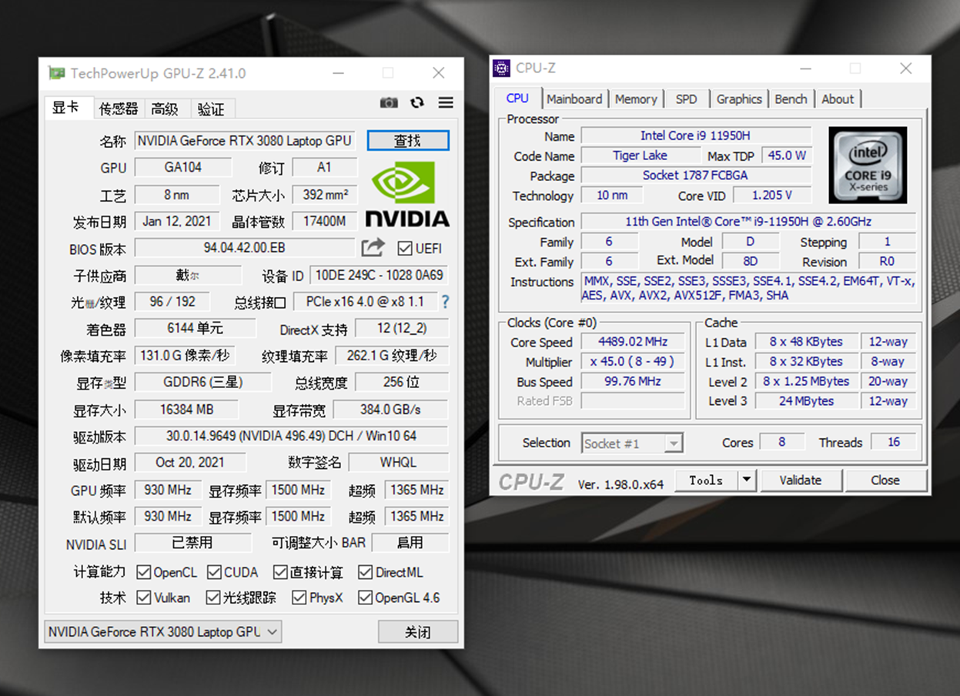Expand the Tools dropdown arrow in CPU-Z
This screenshot has height=696, width=960.
(744, 480)
